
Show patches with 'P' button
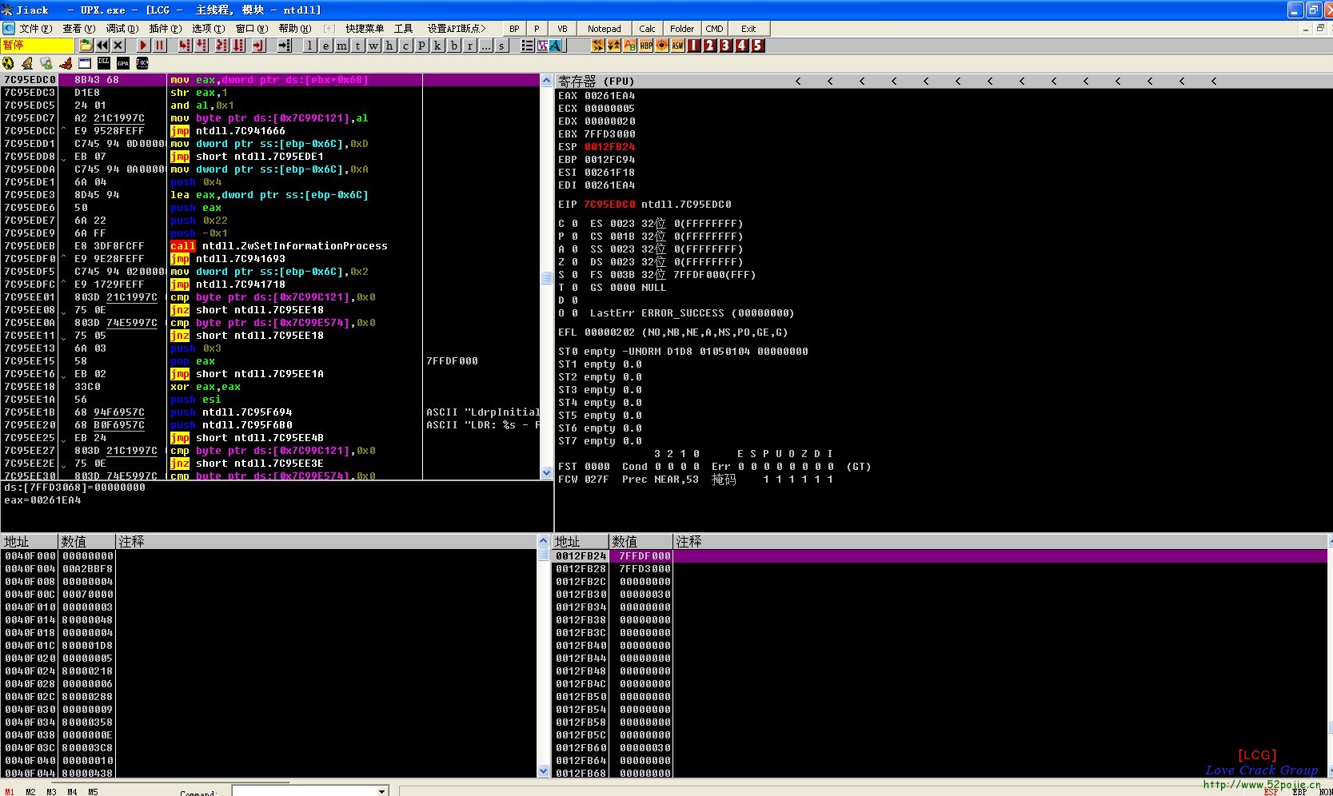click(x=421, y=46)
